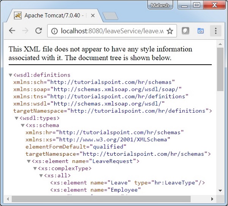228x206 pixels.
Task: Click the wsdl:definitions targetNamespace line
Action: pos(113,111)
